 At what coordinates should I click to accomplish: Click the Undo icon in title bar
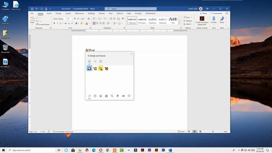tap(36, 8)
